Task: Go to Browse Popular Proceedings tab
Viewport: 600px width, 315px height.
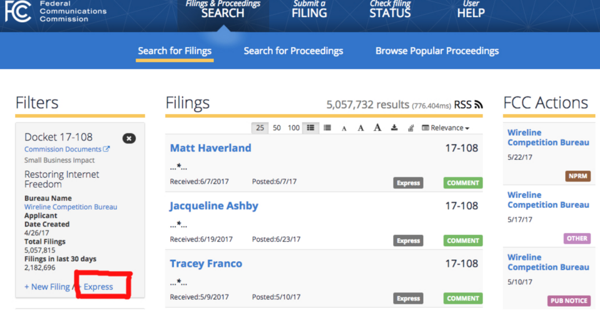Action: 437,51
